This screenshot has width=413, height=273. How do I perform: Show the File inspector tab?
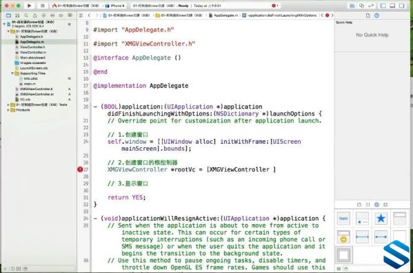pos(368,16)
